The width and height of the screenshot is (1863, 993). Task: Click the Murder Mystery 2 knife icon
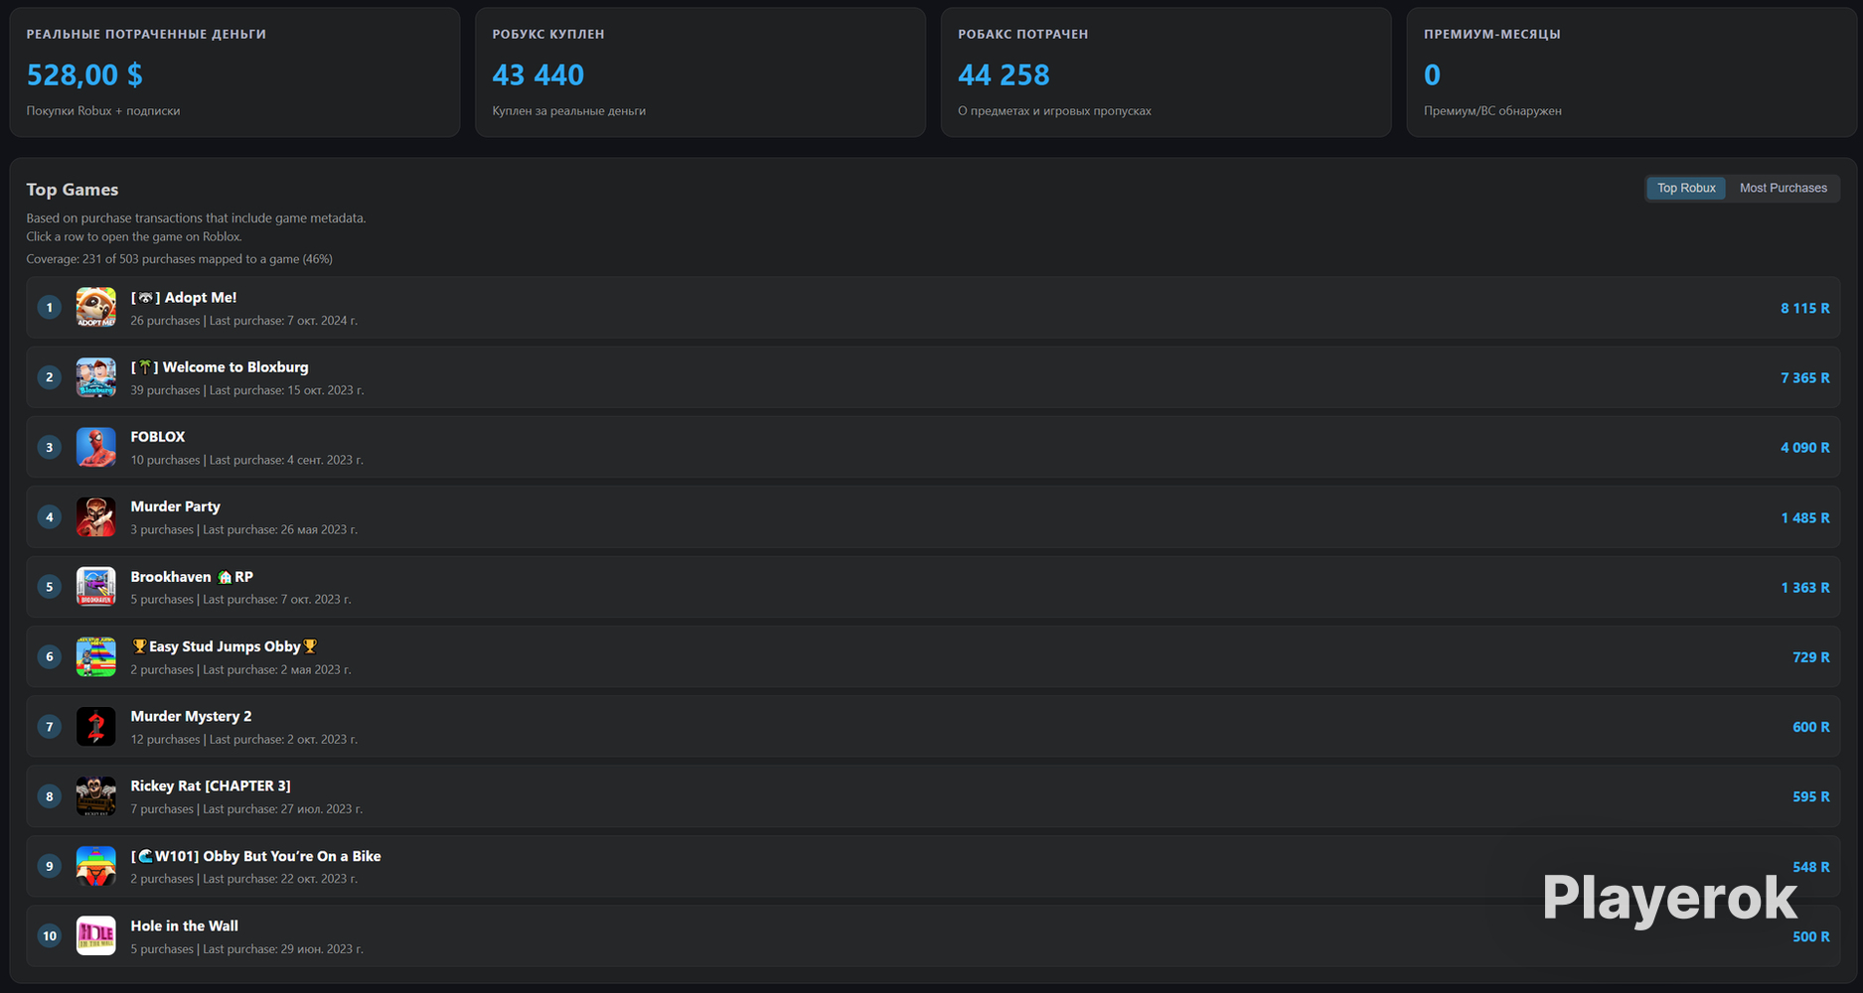pyautogui.click(x=95, y=727)
